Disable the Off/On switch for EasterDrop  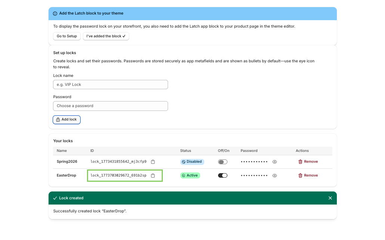coord(223,175)
